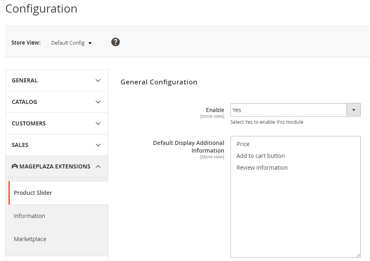Click the Default Display Additional Information label
370x261 pixels.
(188, 147)
